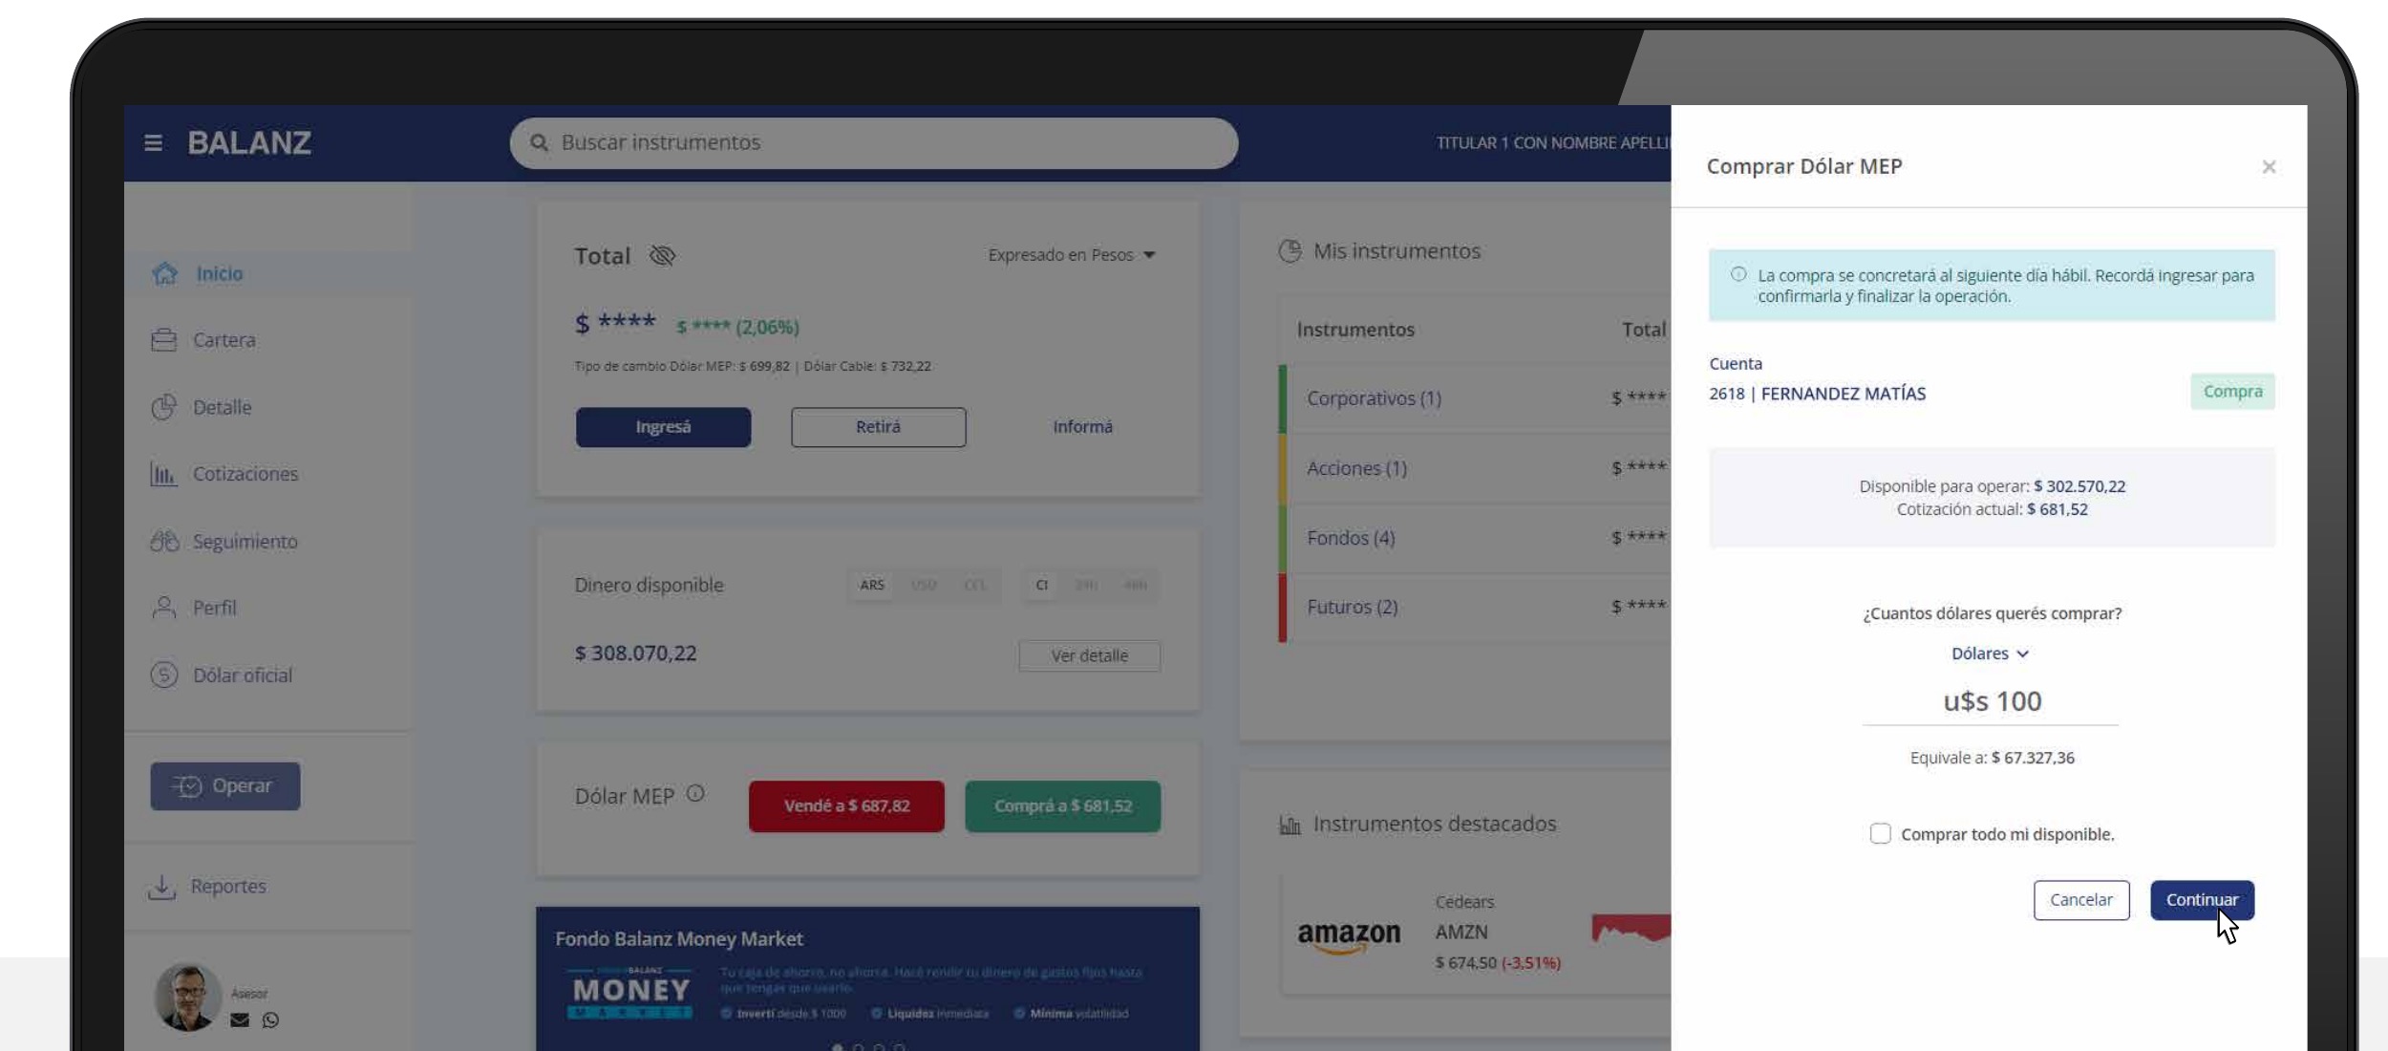2388x1051 pixels.
Task: Open the Expresado en Pesos dropdown
Action: [x=1072, y=255]
